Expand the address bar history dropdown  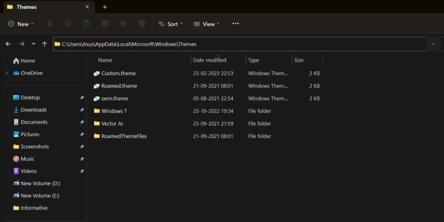pyautogui.click(x=433, y=44)
